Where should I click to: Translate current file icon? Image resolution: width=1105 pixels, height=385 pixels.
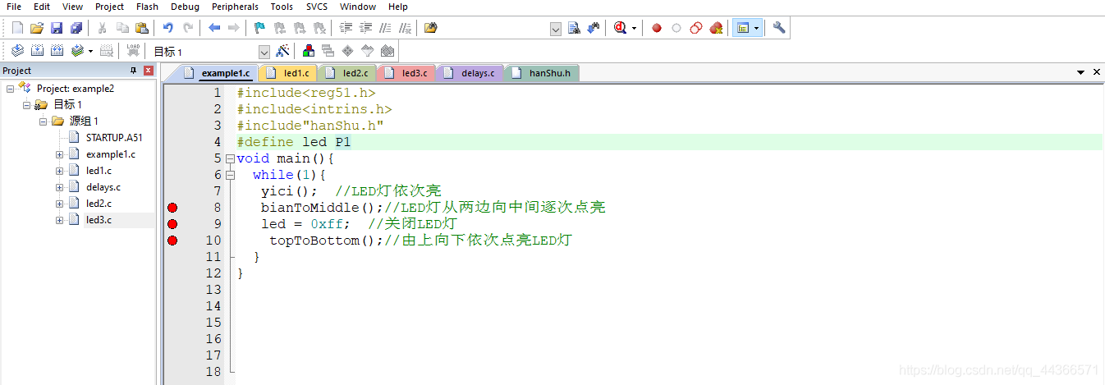click(17, 51)
